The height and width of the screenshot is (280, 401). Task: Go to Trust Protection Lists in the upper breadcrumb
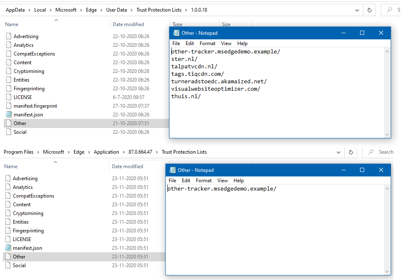[x=159, y=10]
